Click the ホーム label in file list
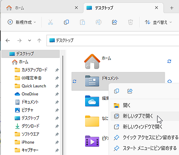This screenshot has height=155, width=179. (x=106, y=58)
